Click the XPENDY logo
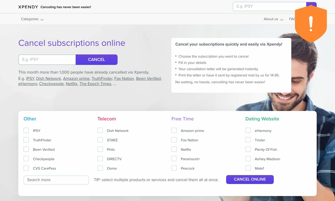The width and height of the screenshot is (335, 201). pyautogui.click(x=28, y=7)
